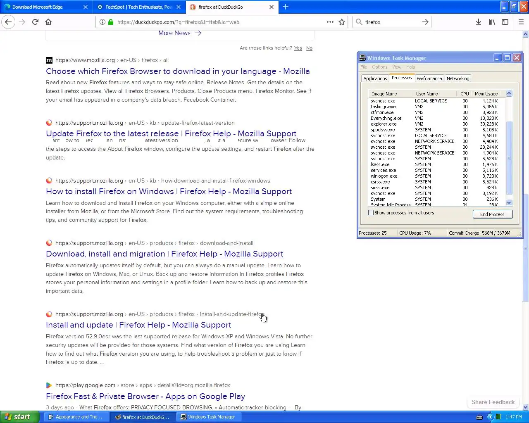Open Download, install and migration result
This screenshot has height=423, width=529.
[164, 254]
